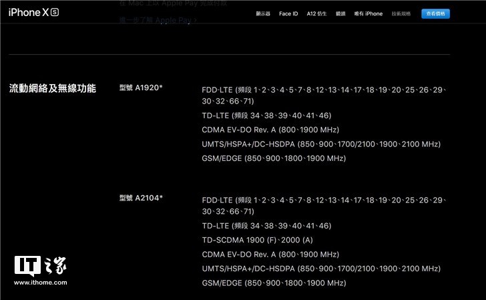
Task: Click the UMTS/HSPA+/DC-HSDPA line under A2104
Action: [x=321, y=269]
